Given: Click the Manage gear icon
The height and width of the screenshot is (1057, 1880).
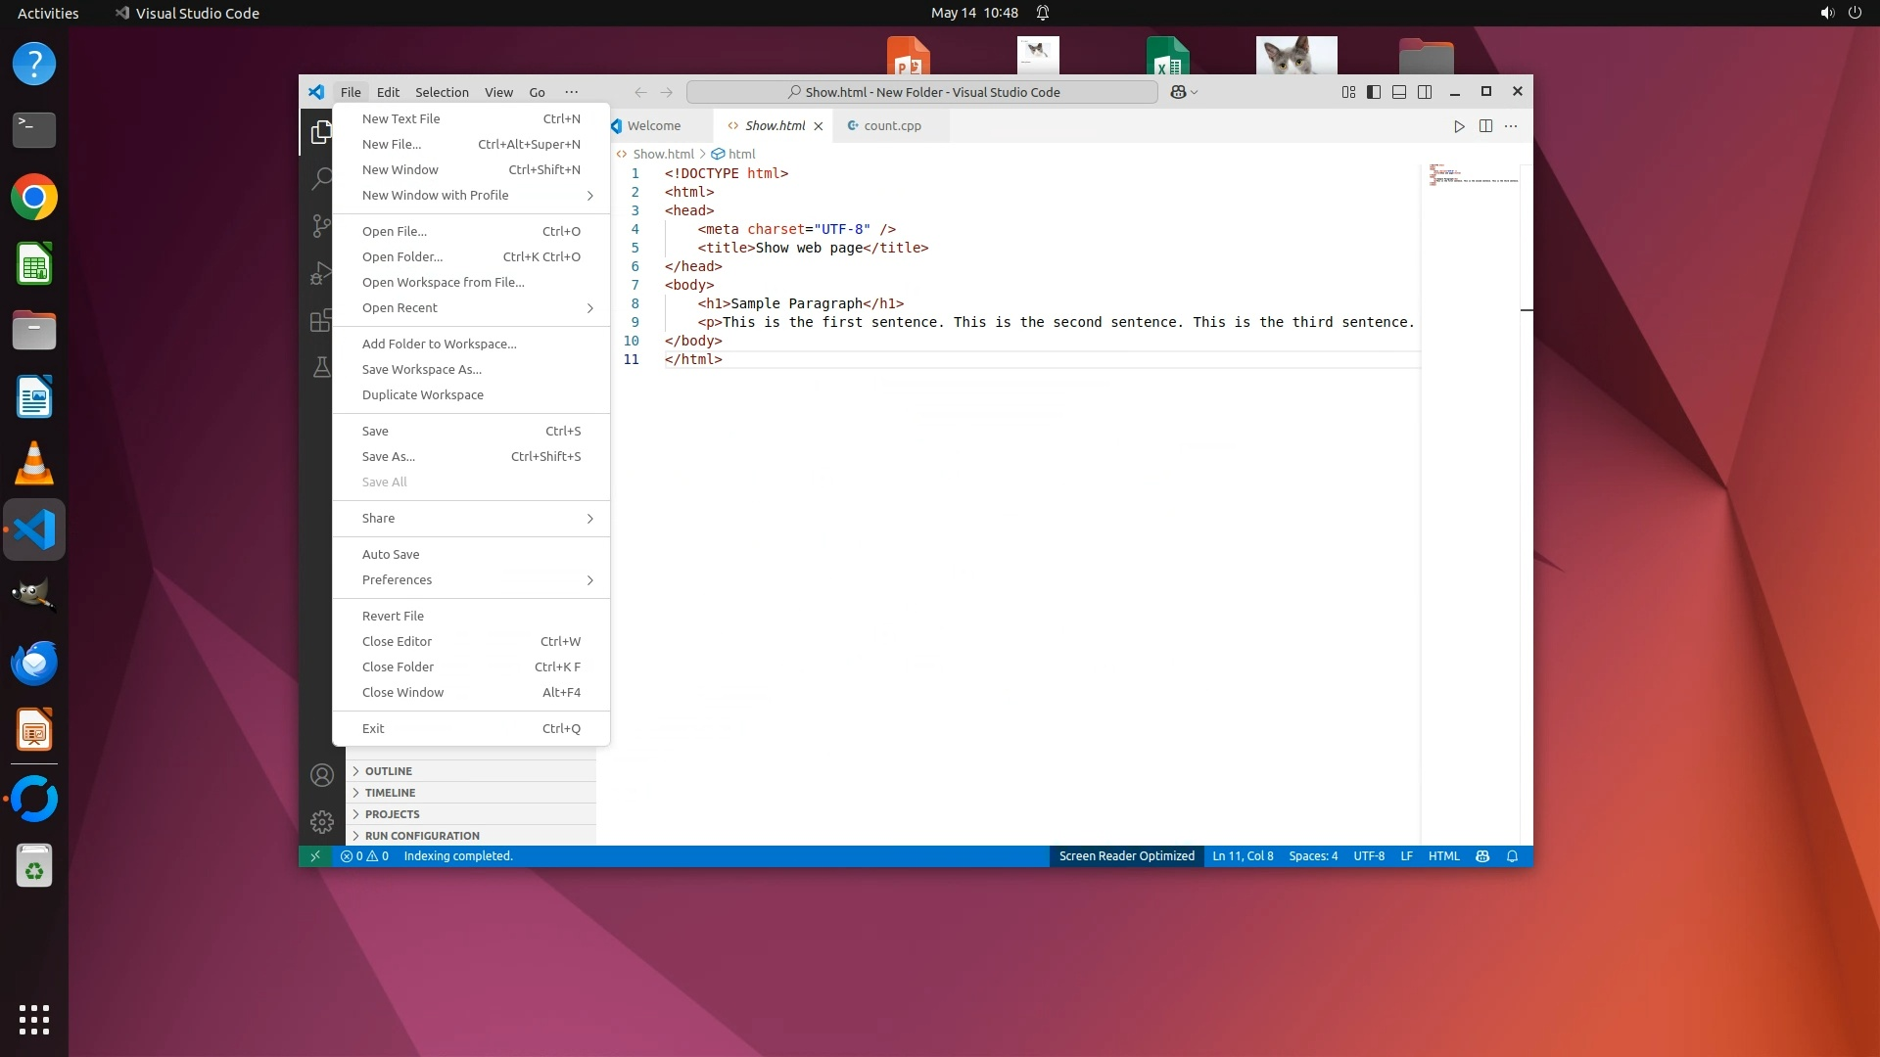Looking at the screenshot, I should pyautogui.click(x=321, y=822).
